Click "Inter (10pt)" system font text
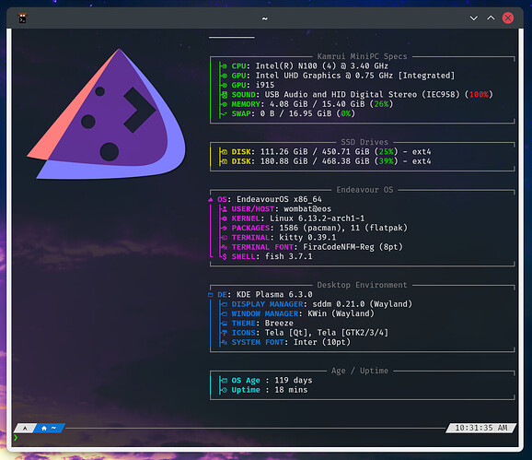532x460 pixels. point(321,342)
